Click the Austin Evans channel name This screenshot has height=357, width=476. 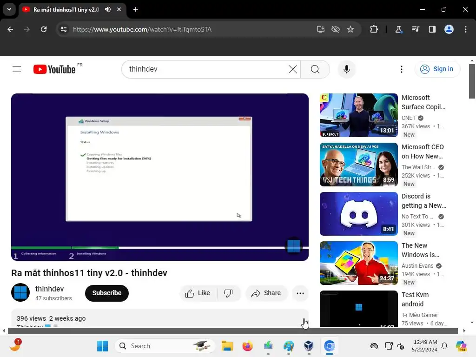417,265
